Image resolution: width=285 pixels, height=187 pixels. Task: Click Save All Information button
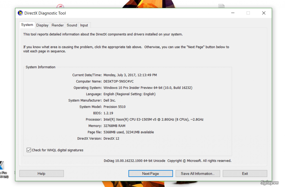(x=198, y=174)
